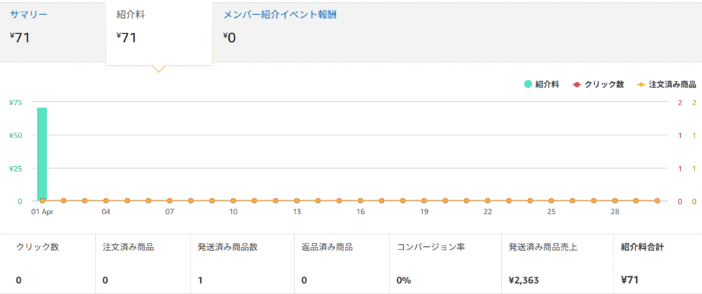The width and height of the screenshot is (702, 294).
Task: Click the 発送済み商品売上 ¥2,363 cell
Action: [557, 264]
